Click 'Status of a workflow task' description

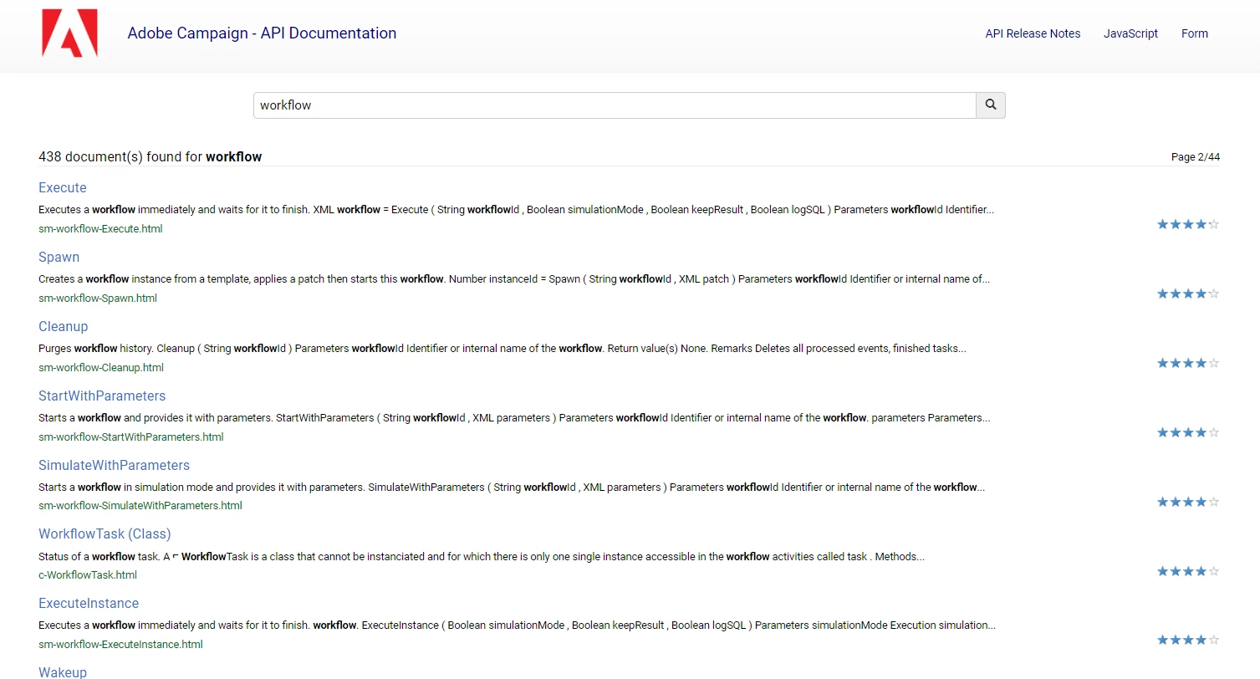point(482,557)
